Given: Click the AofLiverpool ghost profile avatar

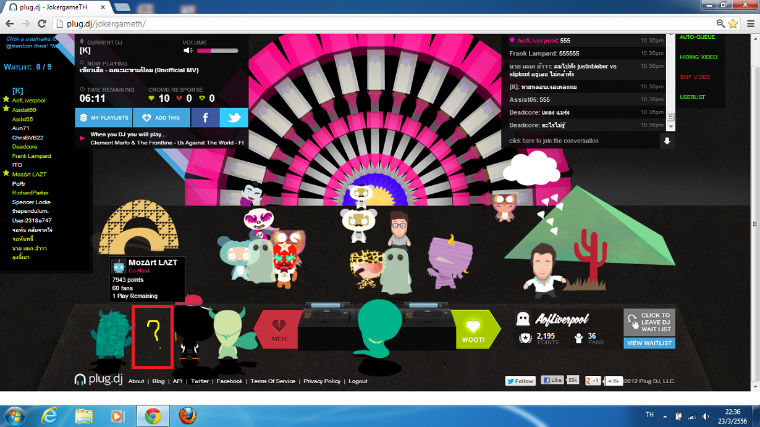Looking at the screenshot, I should point(523,318).
